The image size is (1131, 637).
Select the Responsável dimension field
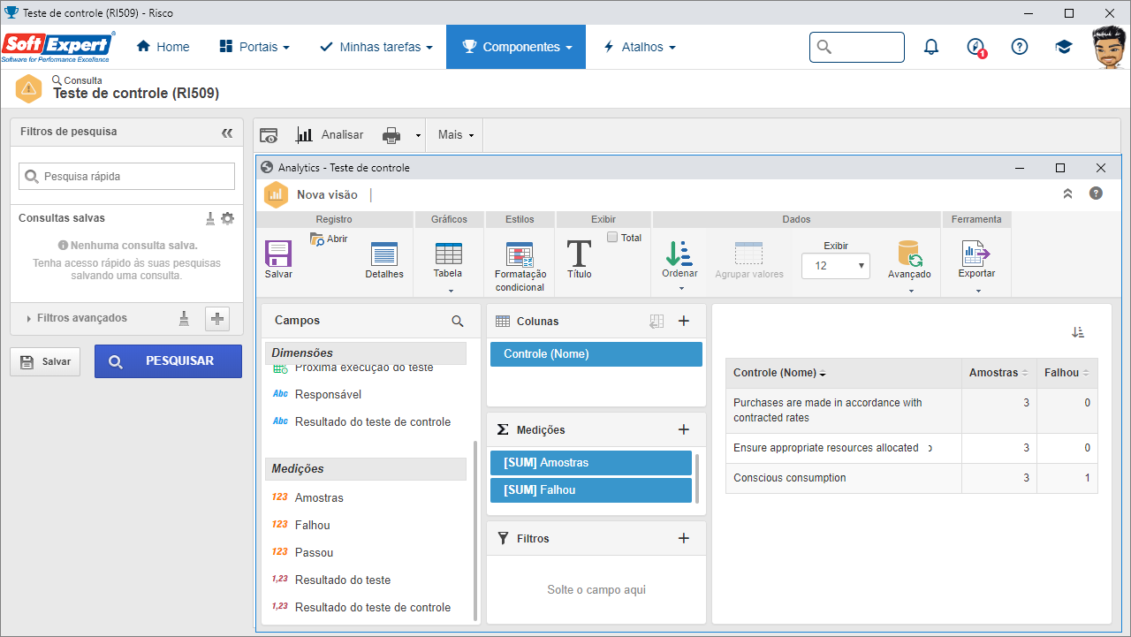click(328, 395)
